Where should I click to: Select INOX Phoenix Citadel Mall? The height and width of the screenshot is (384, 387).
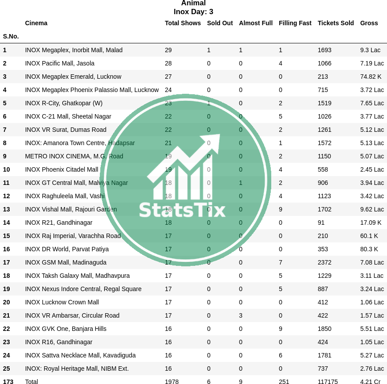(x=61, y=169)
